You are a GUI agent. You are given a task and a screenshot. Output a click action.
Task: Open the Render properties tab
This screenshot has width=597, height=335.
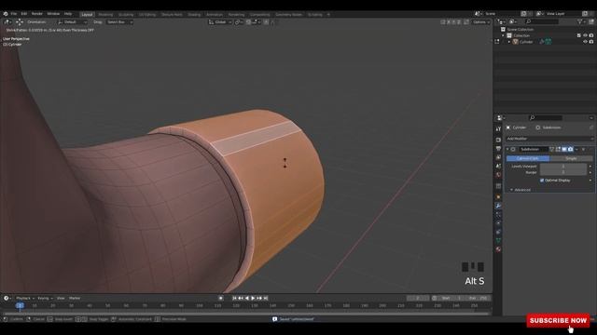(x=498, y=140)
